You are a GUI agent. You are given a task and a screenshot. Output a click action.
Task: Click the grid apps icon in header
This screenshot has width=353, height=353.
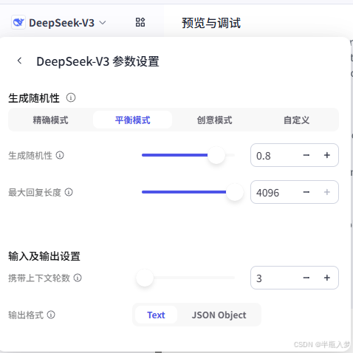click(x=140, y=22)
